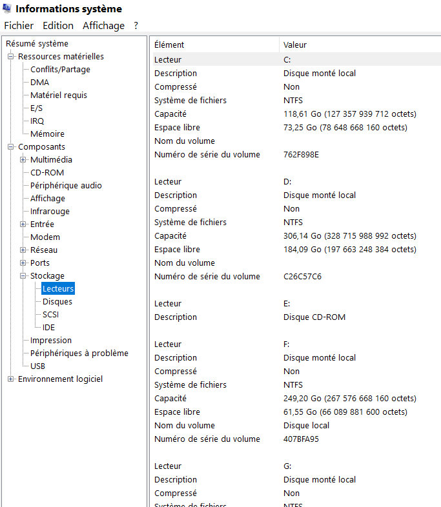
Task: Select the Lecteurs tree item
Action: tap(58, 288)
